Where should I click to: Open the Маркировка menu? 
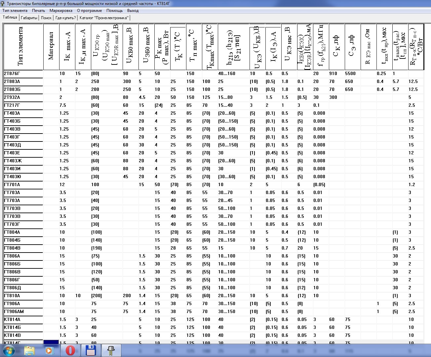pyautogui.click(x=61, y=11)
